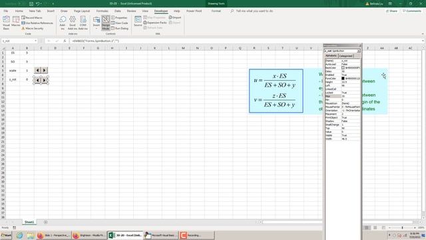
Task: Open the Power Pivot tab
Action: (x=194, y=11)
